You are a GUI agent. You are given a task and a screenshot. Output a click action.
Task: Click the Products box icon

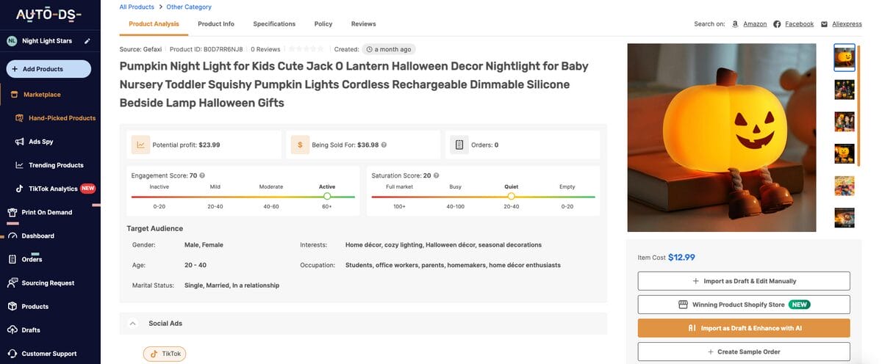pyautogui.click(x=12, y=306)
